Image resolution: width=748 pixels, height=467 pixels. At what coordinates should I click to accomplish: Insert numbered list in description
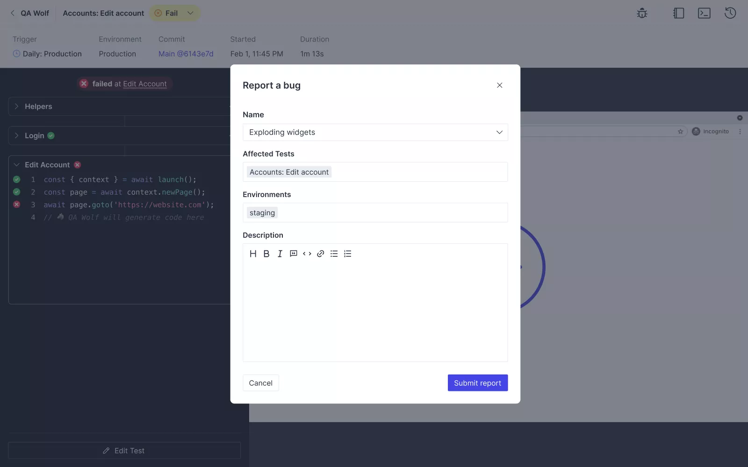point(347,254)
